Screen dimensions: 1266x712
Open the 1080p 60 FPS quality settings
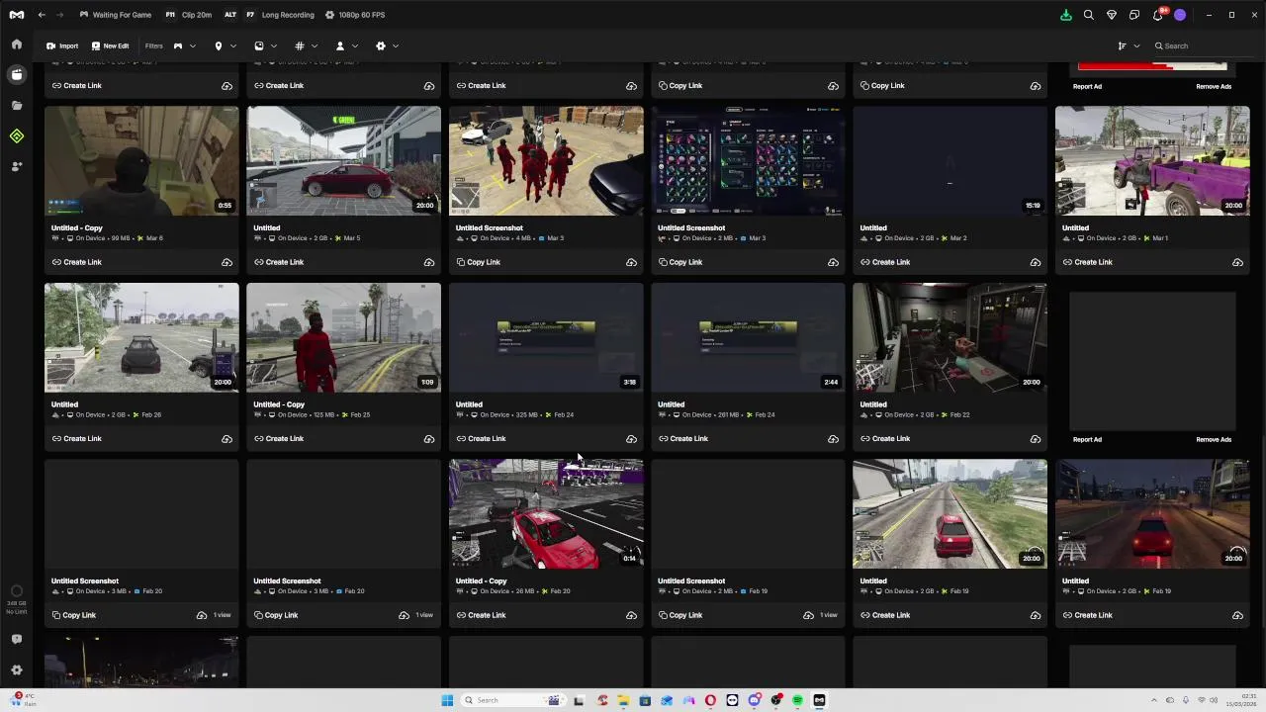point(355,15)
